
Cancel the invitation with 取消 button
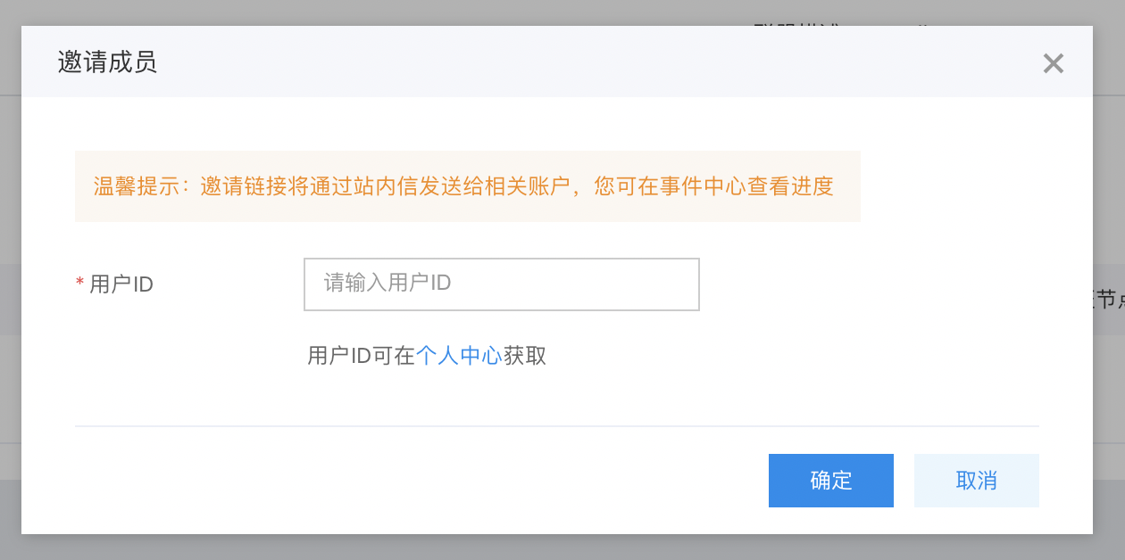coord(977,481)
